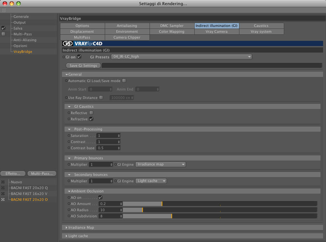Switch to the Options tab

point(82,26)
